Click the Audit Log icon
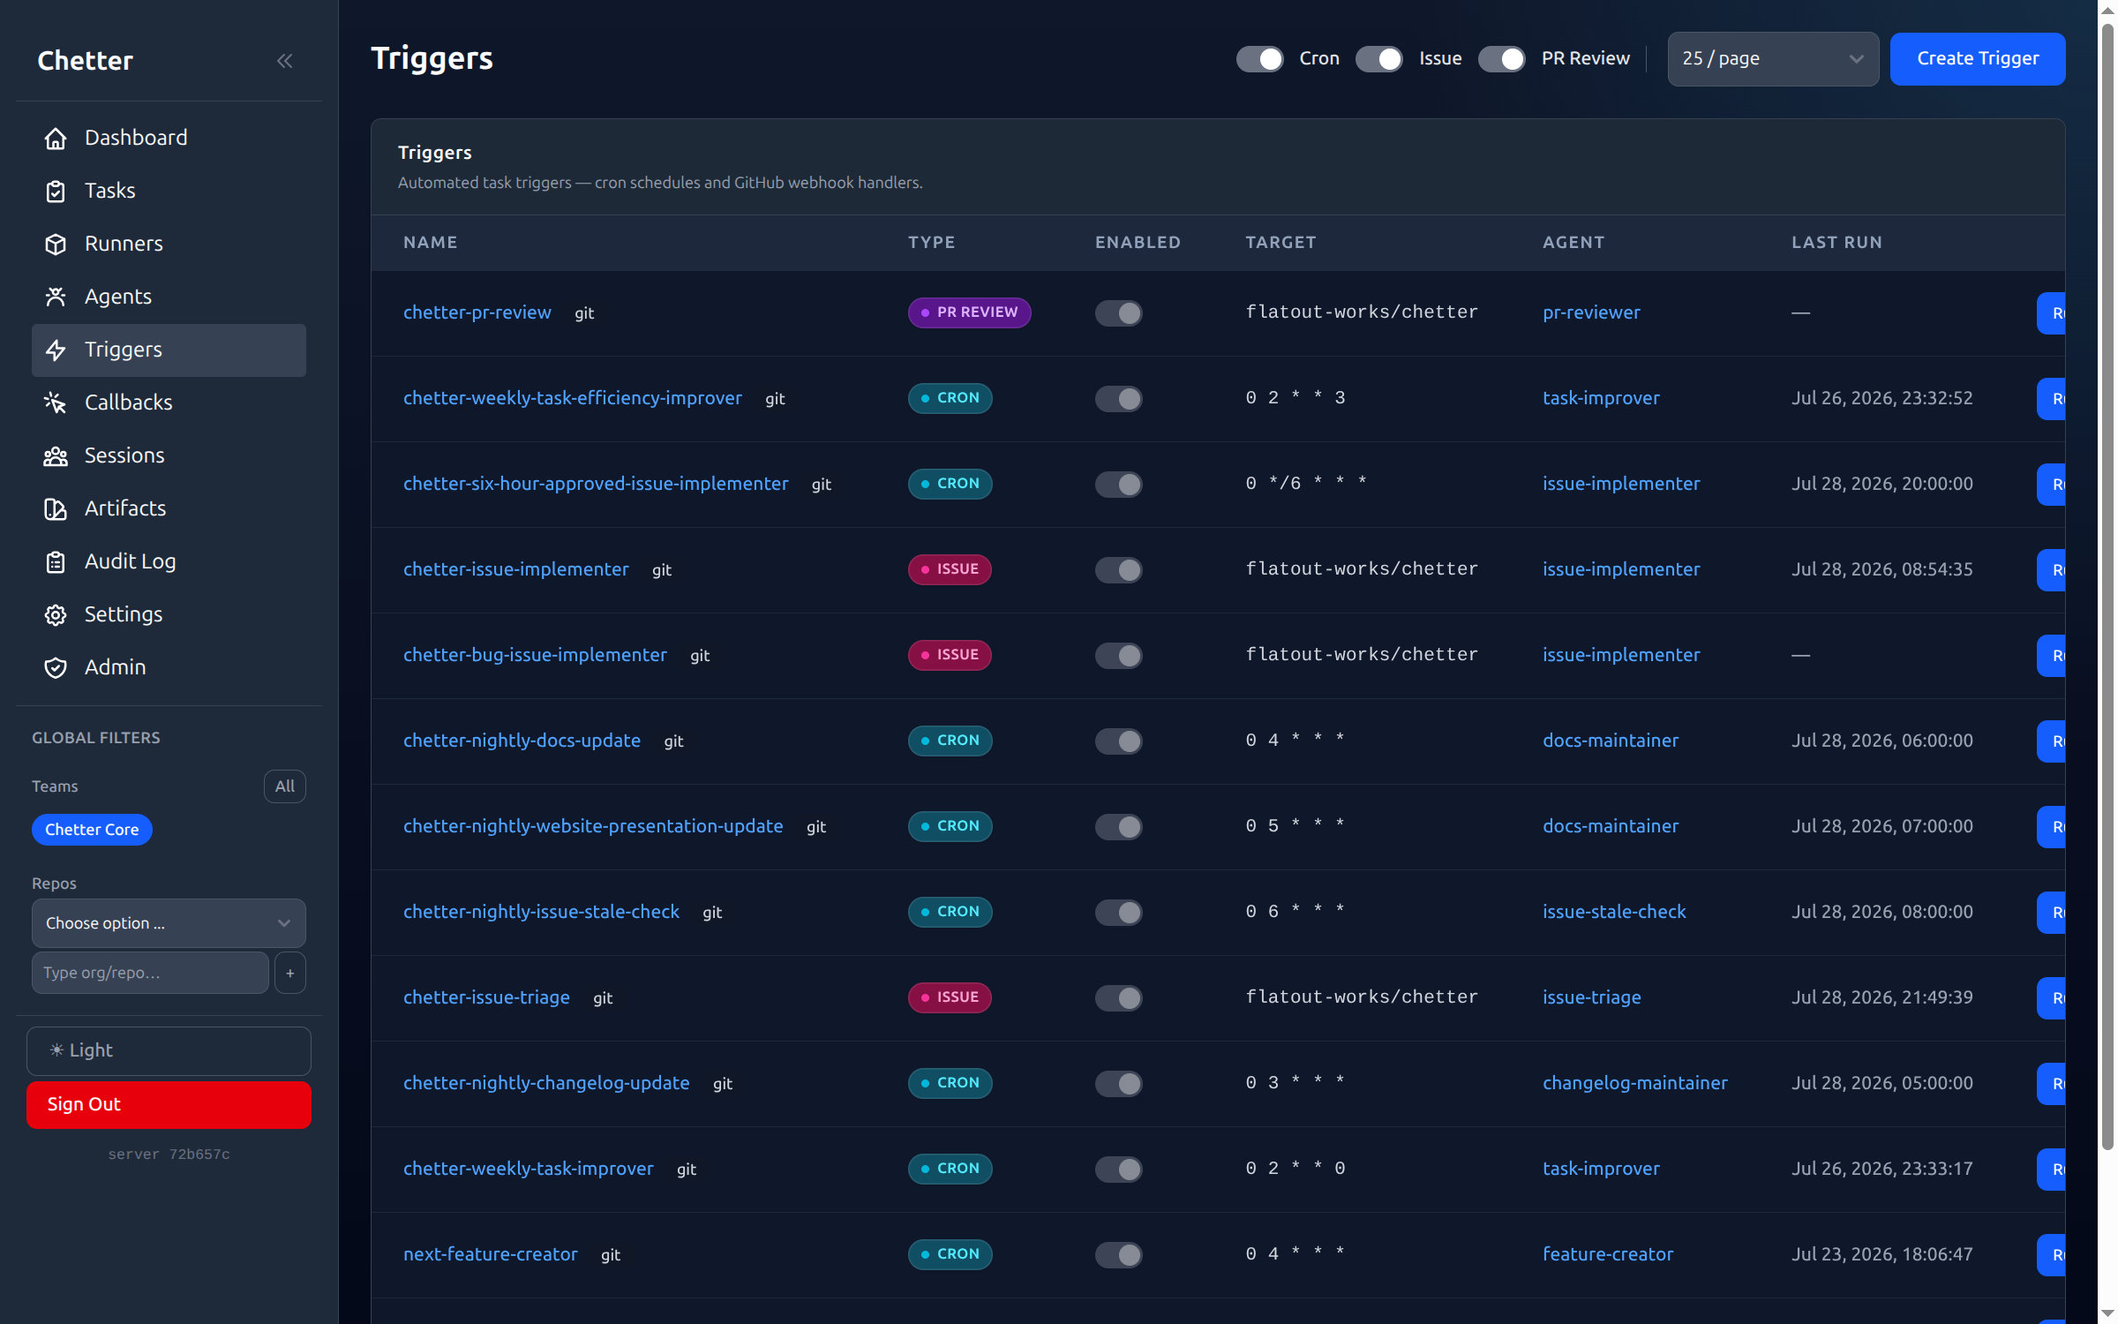Image resolution: width=2118 pixels, height=1324 pixels. pos(56,562)
